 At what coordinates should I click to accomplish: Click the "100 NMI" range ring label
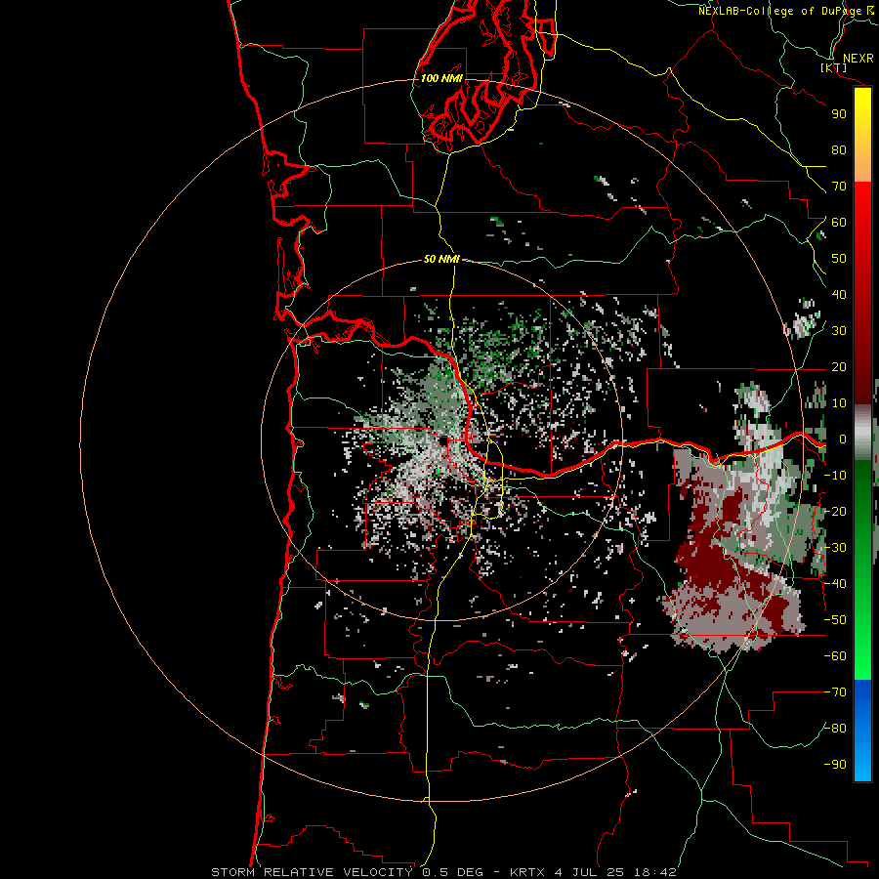click(441, 78)
